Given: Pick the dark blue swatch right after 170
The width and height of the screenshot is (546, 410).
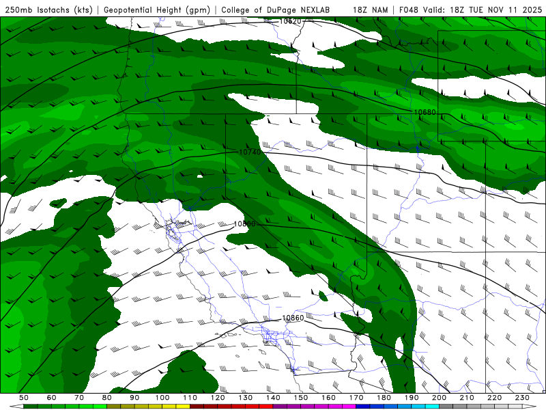Looking at the screenshot, I should pyautogui.click(x=363, y=407).
